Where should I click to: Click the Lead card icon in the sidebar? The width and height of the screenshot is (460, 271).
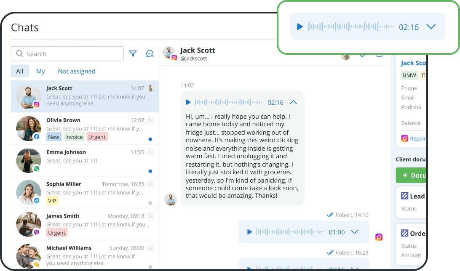coord(405,196)
